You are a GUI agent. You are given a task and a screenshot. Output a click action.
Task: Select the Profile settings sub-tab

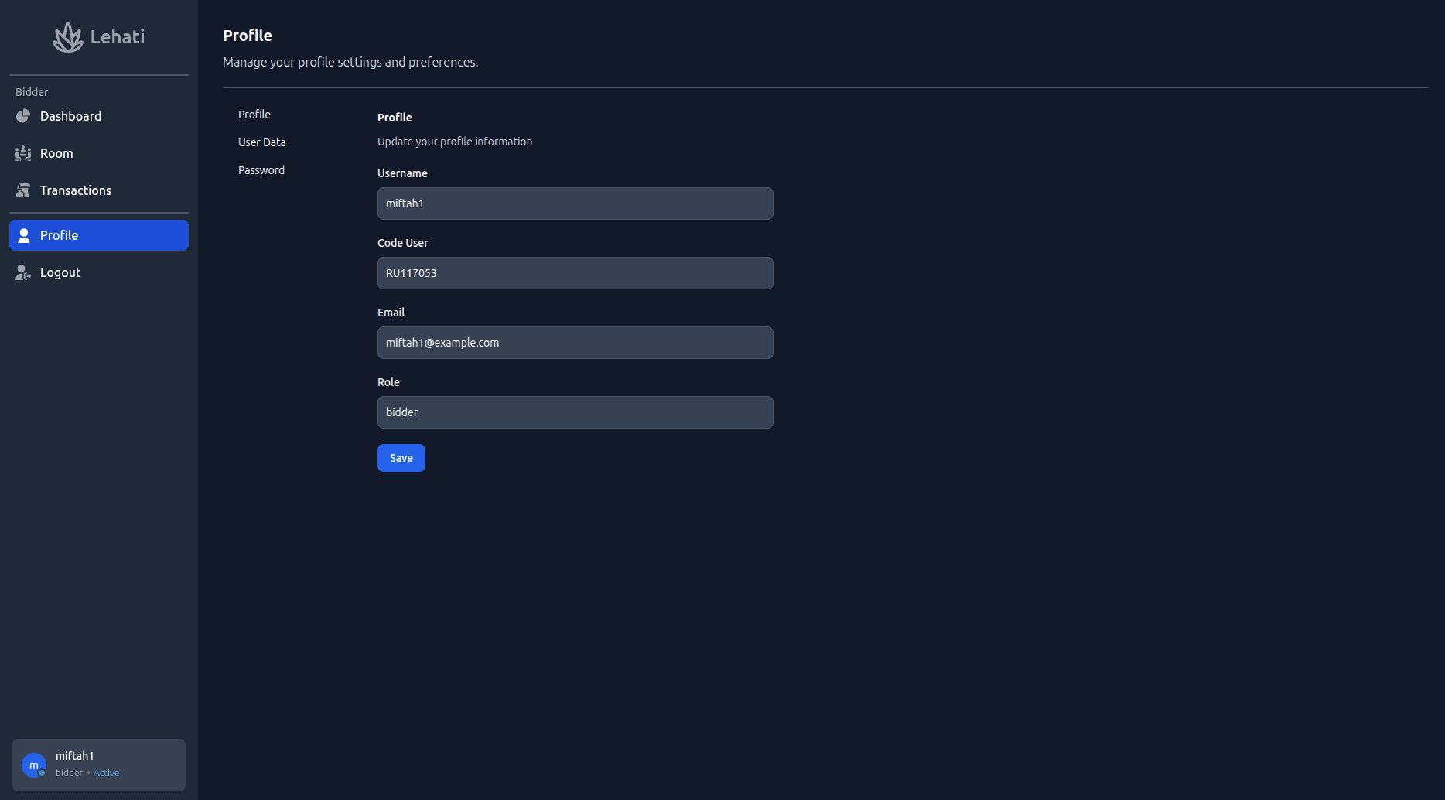click(254, 115)
